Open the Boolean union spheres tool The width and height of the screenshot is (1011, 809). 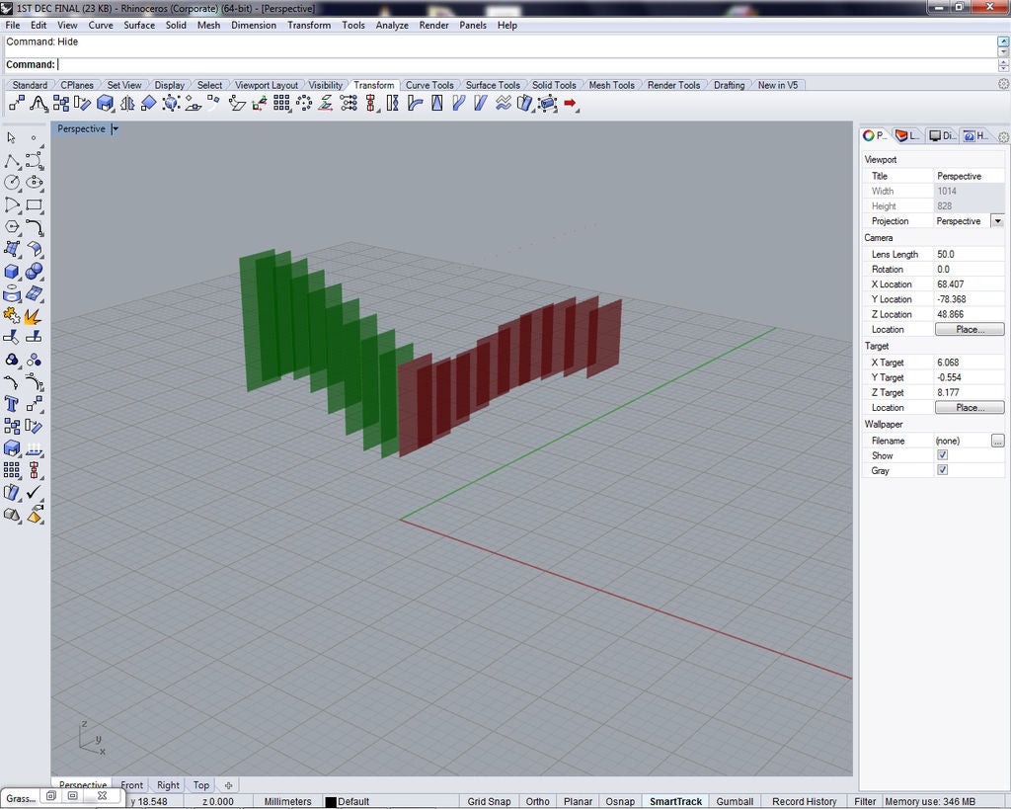35,272
